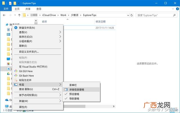Screen dimensions: 180x113
Task: Open the 分组依据(P) submenu
Action: coord(38,41)
